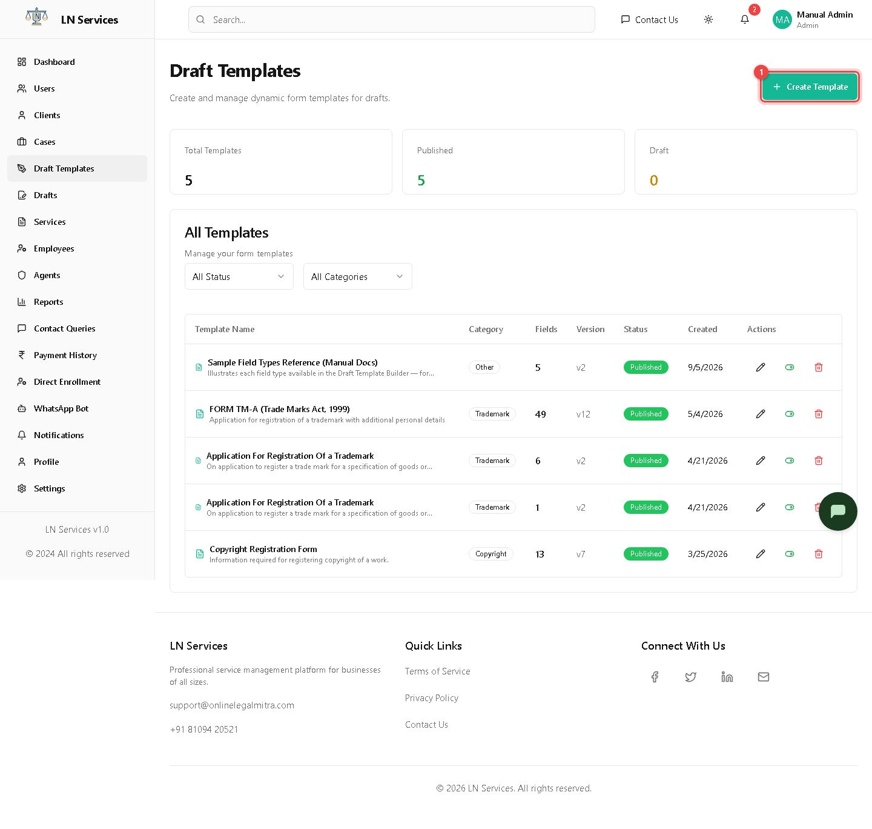Open Contact Us under Quick Links
The image size is (872, 829).
coord(426,725)
